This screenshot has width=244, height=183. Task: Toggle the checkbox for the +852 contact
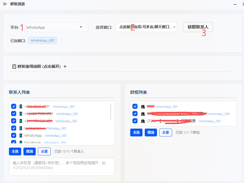click(14, 107)
